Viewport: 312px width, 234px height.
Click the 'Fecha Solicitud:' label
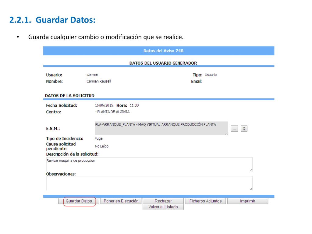pos(62,105)
